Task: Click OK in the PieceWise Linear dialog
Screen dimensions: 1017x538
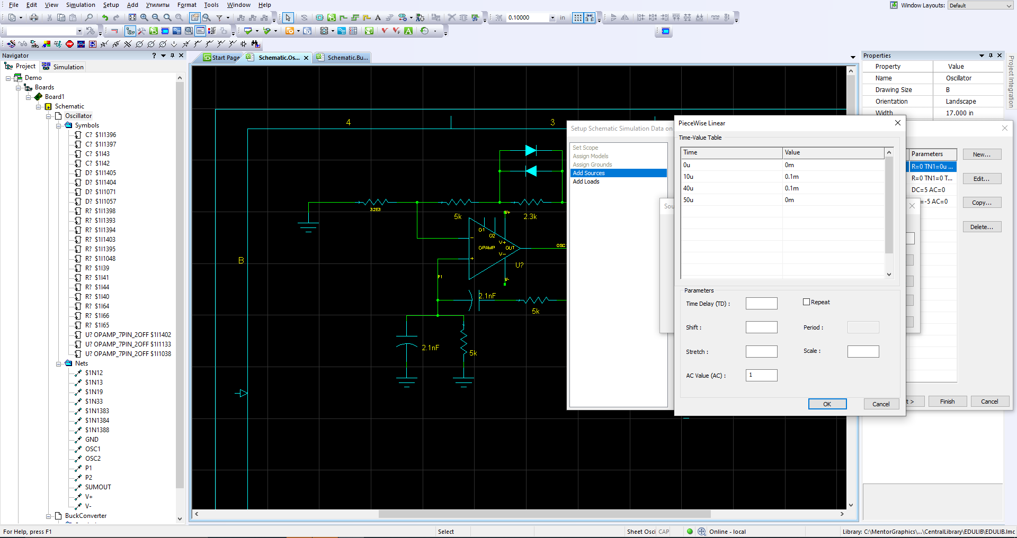Action: pyautogui.click(x=827, y=404)
